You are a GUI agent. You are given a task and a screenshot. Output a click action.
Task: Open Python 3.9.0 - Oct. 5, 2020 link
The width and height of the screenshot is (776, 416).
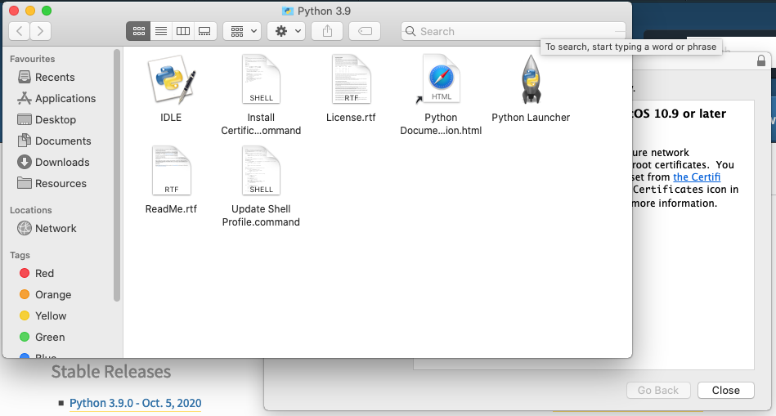coord(135,403)
